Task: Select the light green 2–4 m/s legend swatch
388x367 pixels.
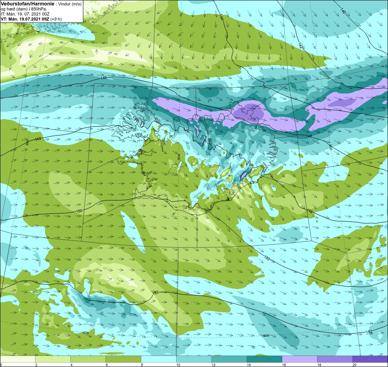Action: [x=53, y=359]
